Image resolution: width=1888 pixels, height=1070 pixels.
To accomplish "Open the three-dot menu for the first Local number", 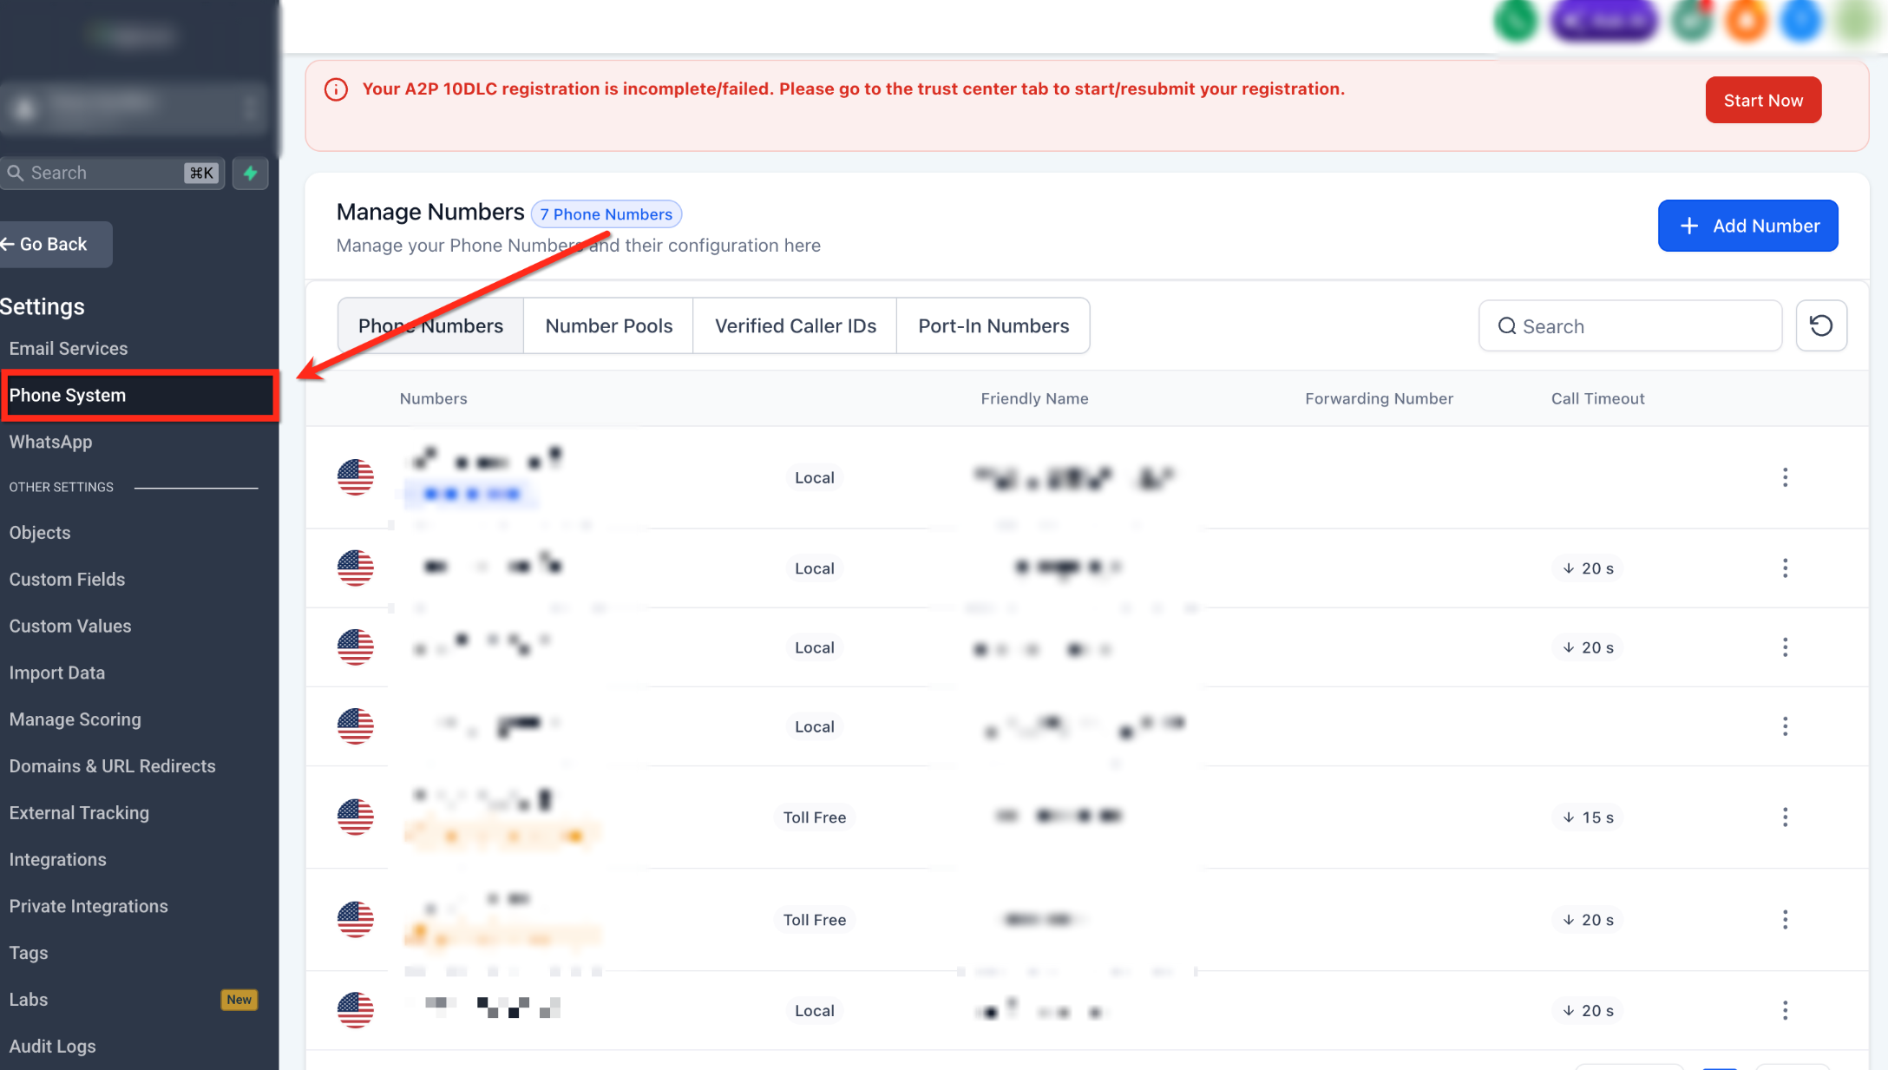I will click(x=1785, y=477).
